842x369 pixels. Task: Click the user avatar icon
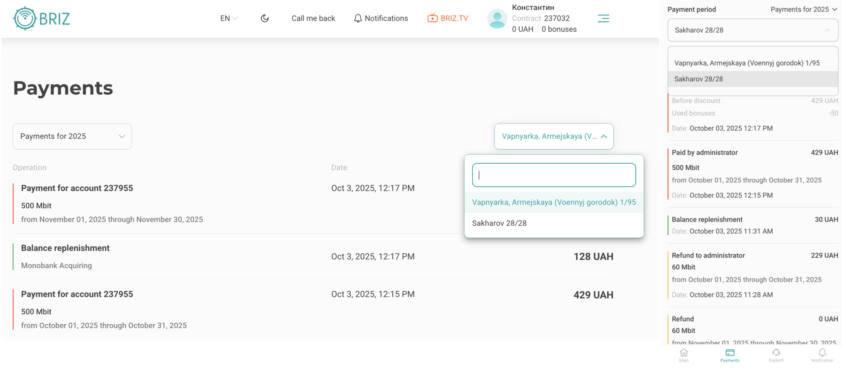497,19
